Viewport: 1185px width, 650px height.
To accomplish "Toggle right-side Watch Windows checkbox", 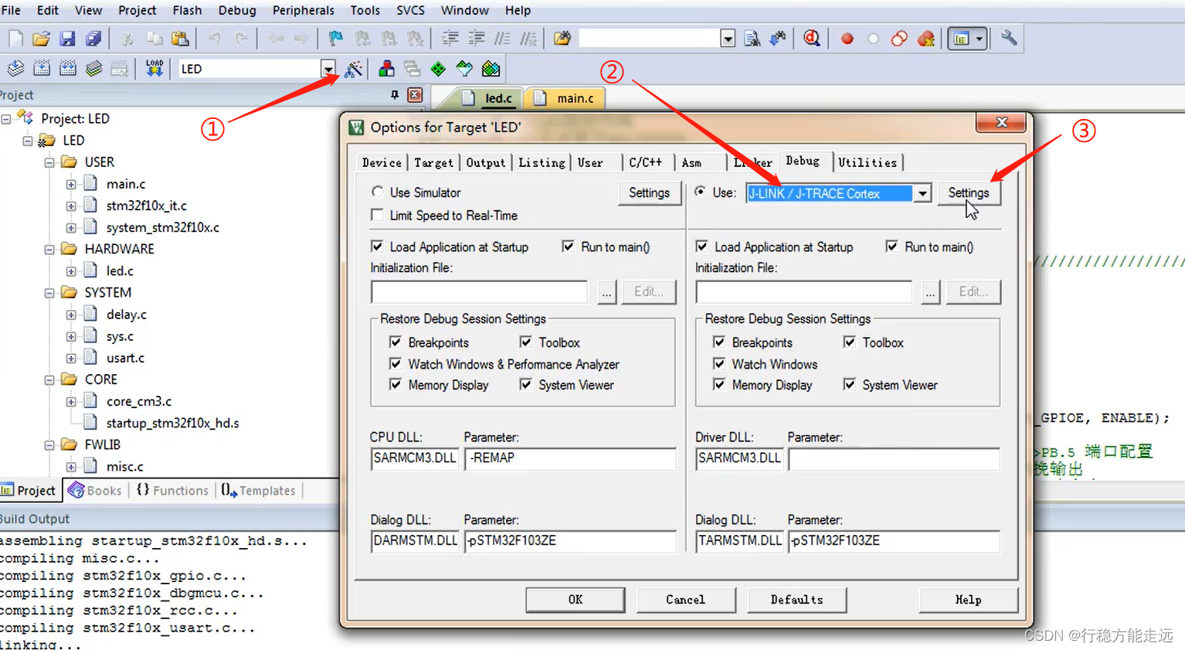I will pos(719,363).
